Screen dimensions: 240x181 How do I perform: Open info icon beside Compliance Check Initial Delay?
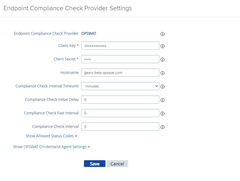point(163,100)
